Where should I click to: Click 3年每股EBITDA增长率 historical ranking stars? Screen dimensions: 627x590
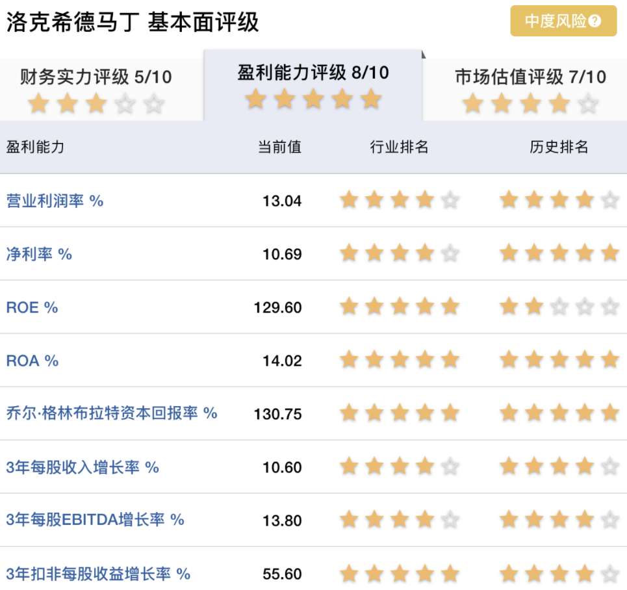(559, 520)
